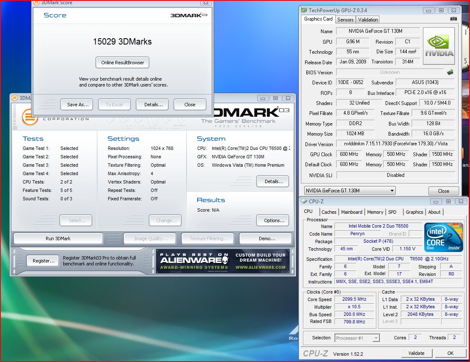Viewport: 470px width, 362px height.
Task: Click the Bus Interface PCI-E 2.0 value
Action: [425, 92]
